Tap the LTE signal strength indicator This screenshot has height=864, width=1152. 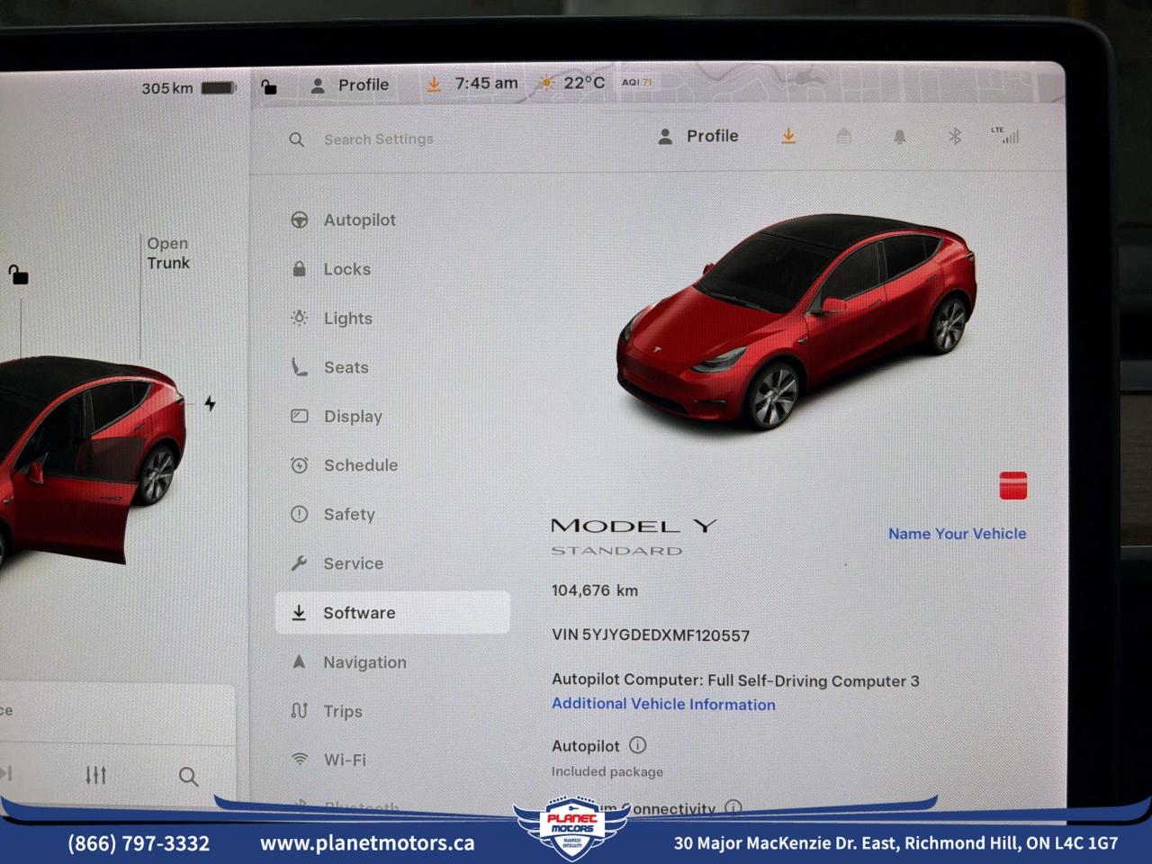(1007, 136)
